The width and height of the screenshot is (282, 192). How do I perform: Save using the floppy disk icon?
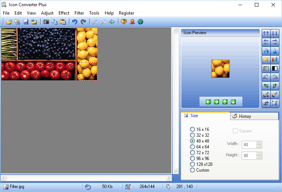(26, 22)
